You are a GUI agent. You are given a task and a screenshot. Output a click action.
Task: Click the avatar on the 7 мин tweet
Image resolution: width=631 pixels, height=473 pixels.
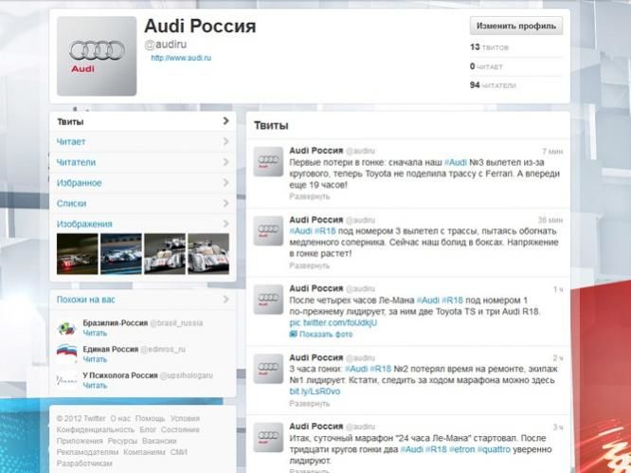tap(268, 161)
